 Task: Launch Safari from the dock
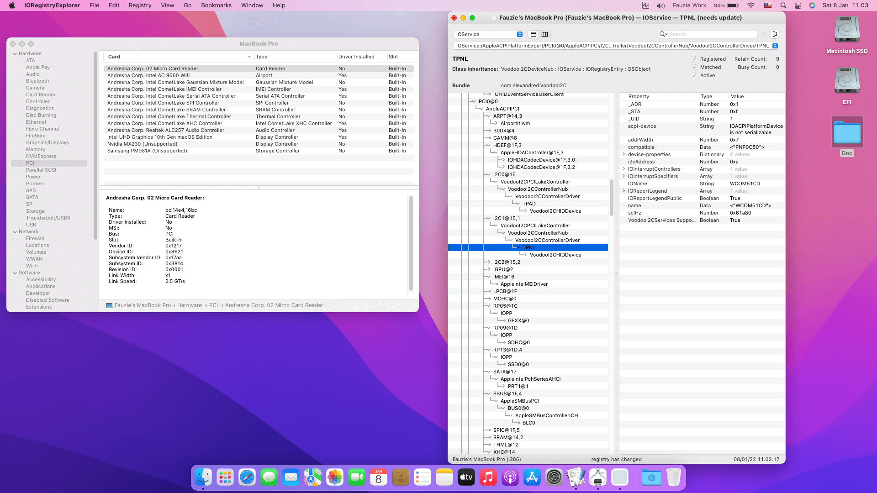coord(247,477)
